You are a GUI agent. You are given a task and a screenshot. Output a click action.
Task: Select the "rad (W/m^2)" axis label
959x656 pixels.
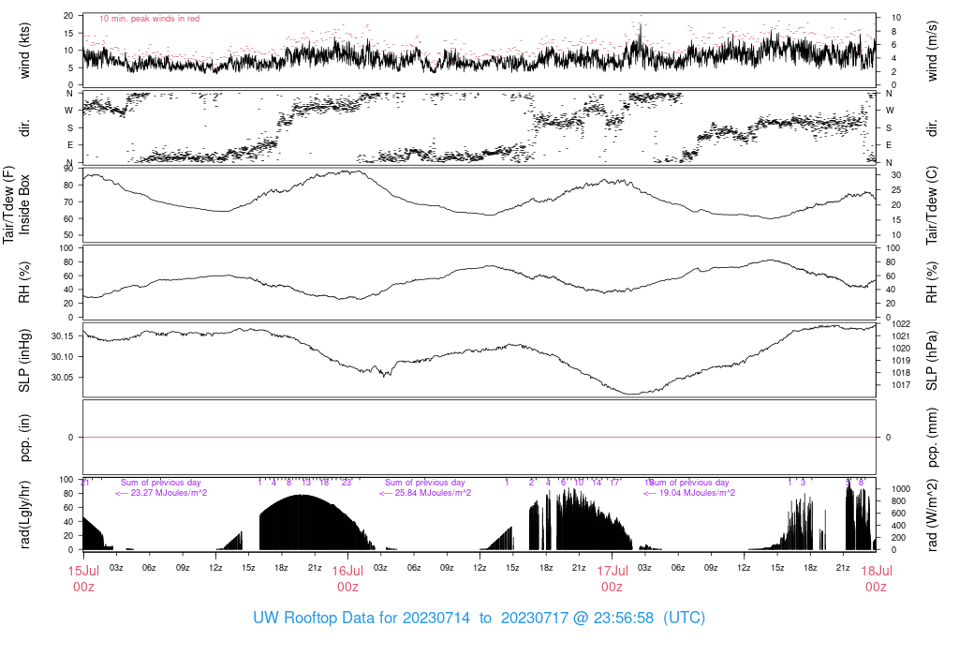tap(932, 515)
